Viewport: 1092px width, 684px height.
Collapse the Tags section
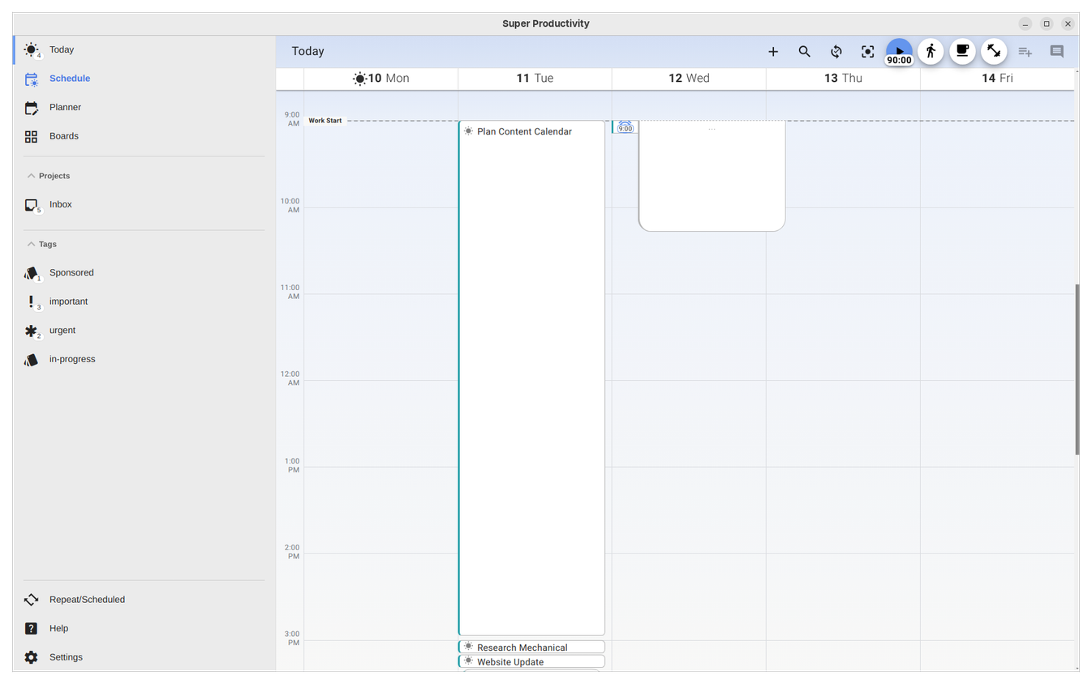pos(41,244)
